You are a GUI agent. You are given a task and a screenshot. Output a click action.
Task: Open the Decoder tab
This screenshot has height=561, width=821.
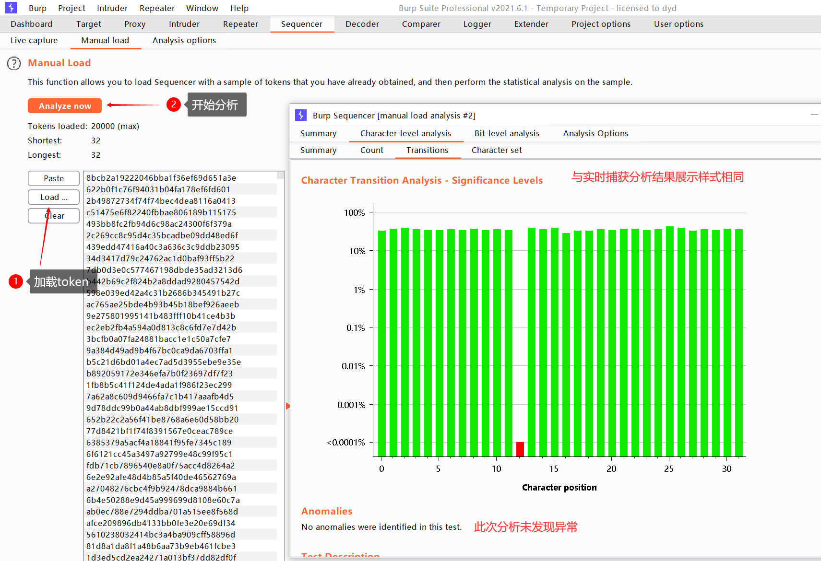(x=362, y=24)
